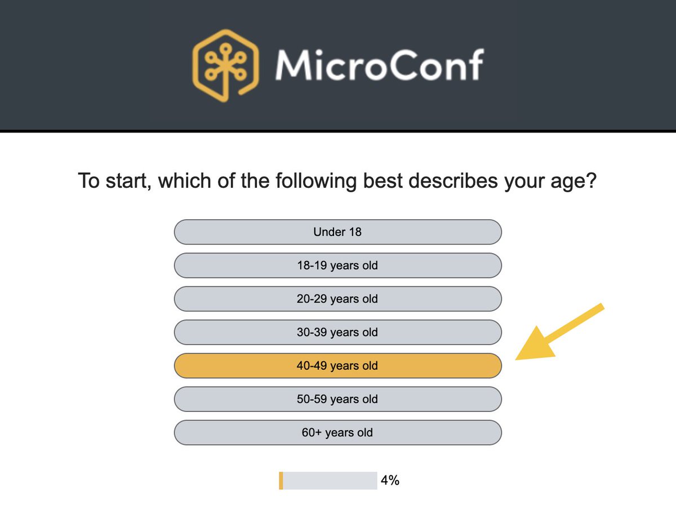Choose the 50-59 years old button

tap(337, 399)
